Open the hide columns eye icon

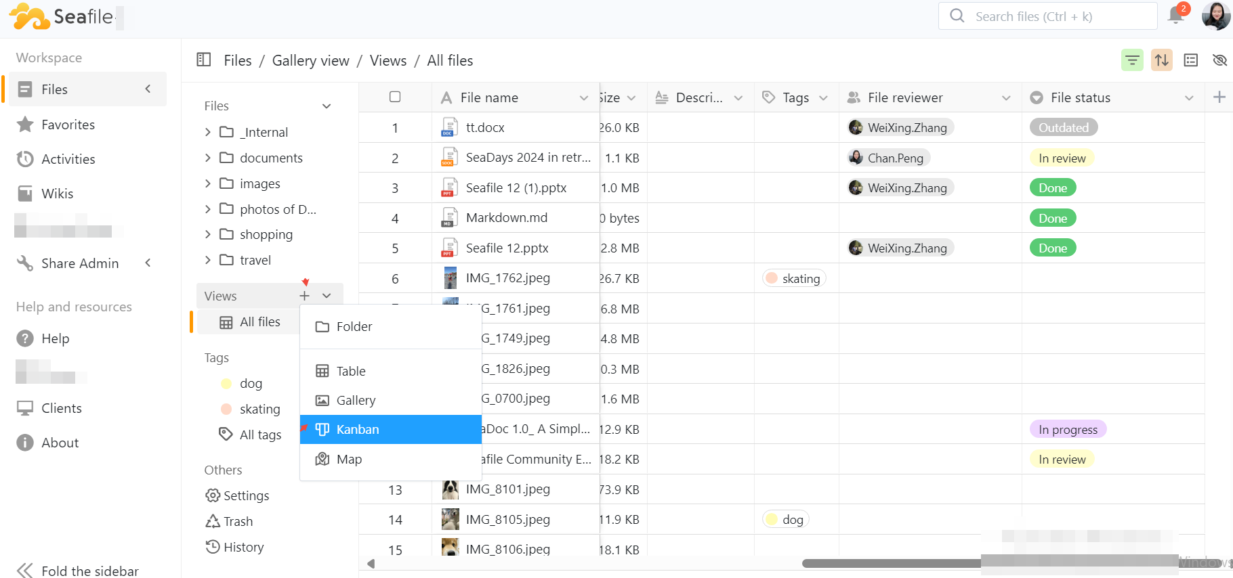[x=1219, y=60]
